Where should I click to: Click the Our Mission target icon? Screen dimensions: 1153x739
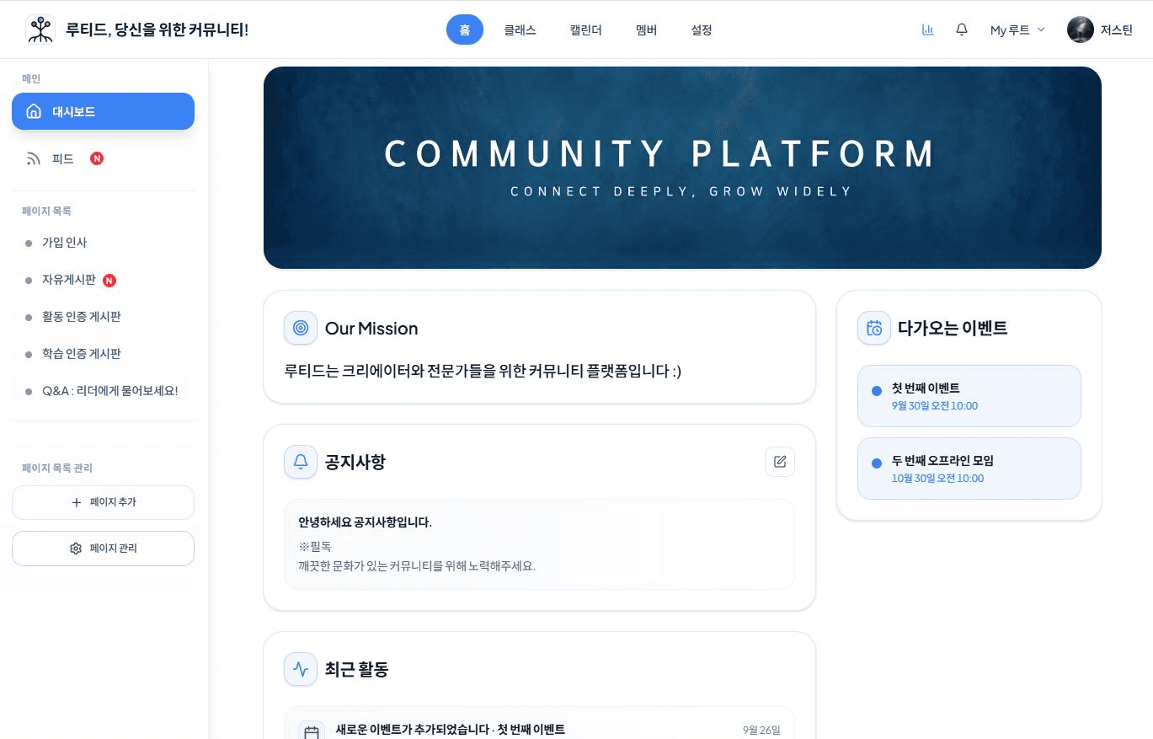[x=301, y=328]
